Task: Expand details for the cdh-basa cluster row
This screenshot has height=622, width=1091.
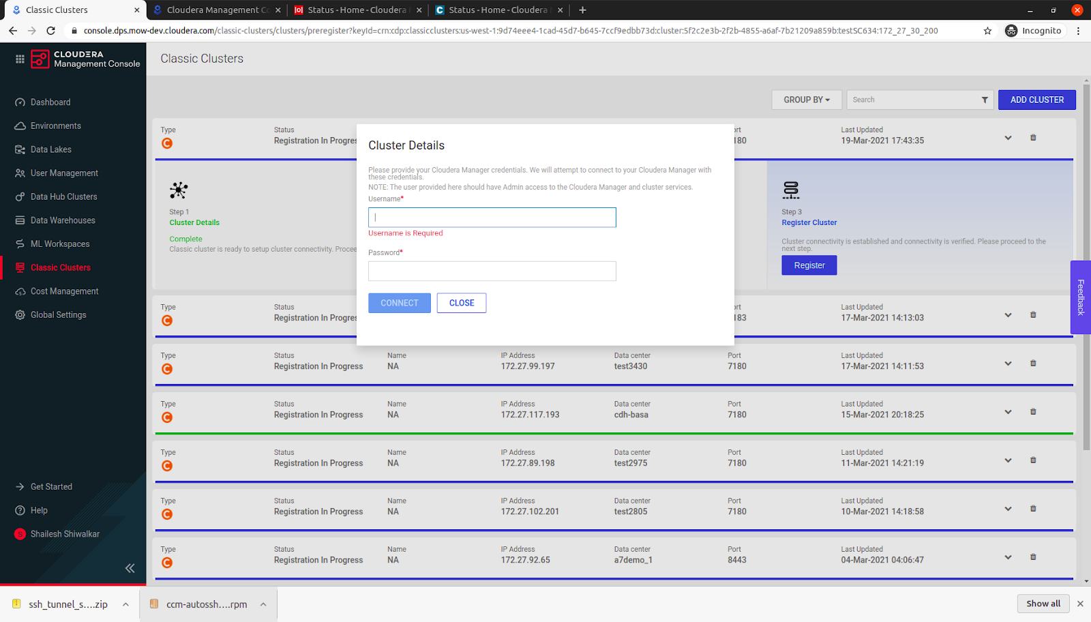Action: point(1008,411)
